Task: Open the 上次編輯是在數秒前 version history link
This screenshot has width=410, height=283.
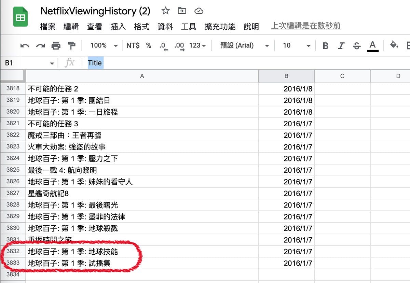Action: coord(306,26)
